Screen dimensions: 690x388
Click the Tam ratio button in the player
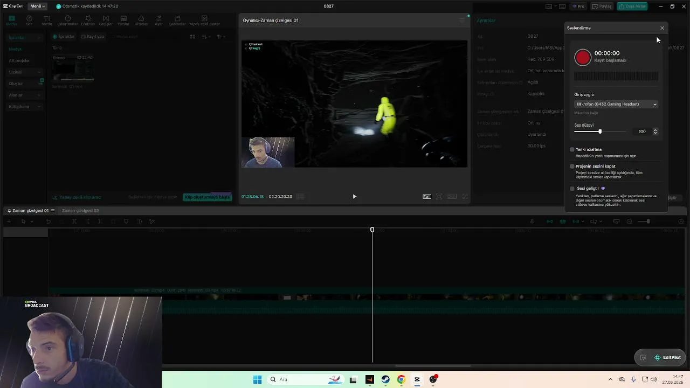pyautogui.click(x=427, y=197)
